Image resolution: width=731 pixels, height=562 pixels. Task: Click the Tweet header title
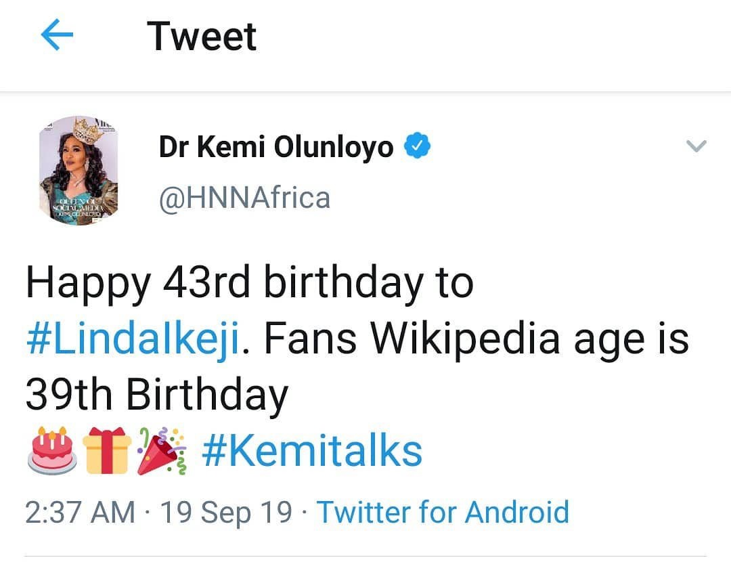point(202,36)
